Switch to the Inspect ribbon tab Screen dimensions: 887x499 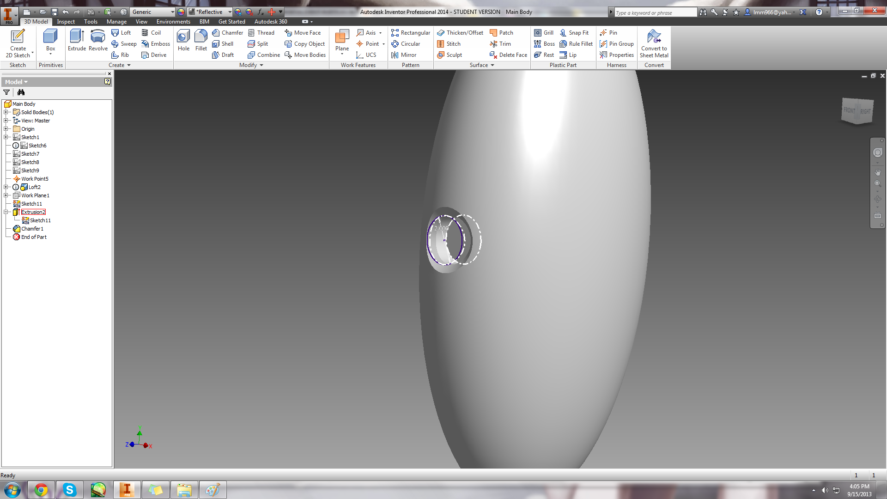(66, 21)
